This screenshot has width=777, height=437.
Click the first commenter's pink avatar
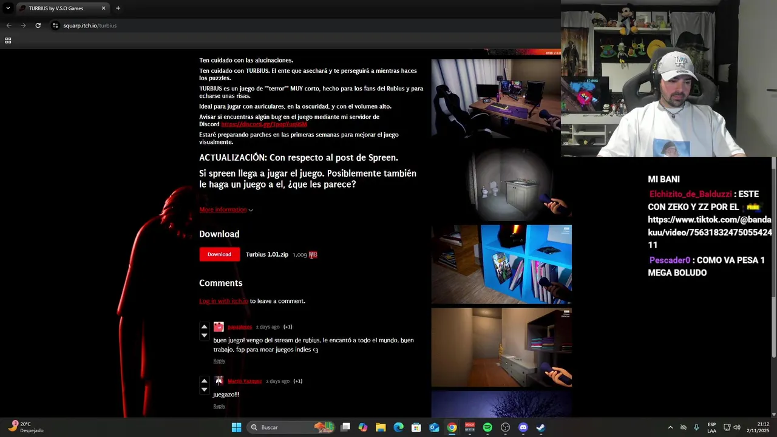219,327
